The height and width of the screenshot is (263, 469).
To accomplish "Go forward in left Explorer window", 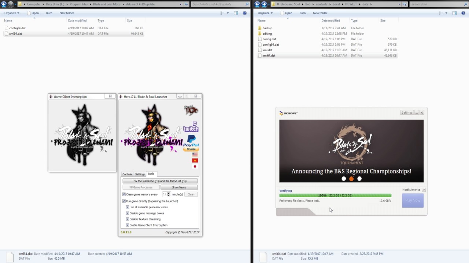I will 11,4.
